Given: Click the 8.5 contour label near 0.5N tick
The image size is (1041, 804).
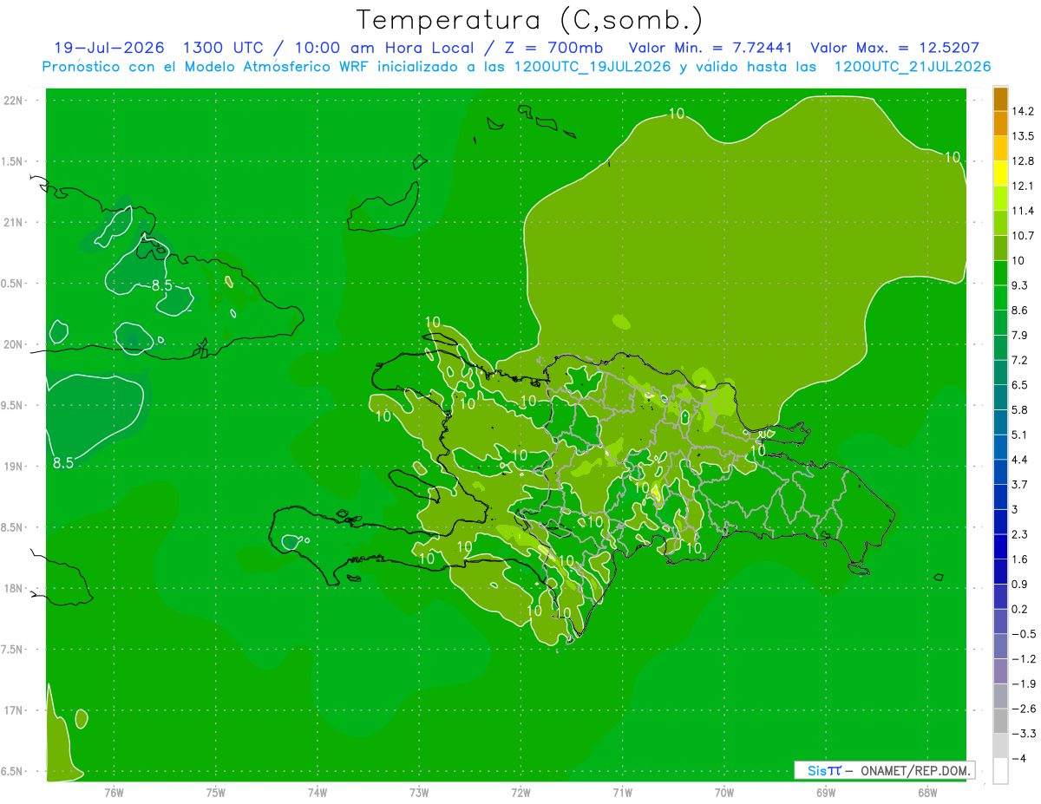Looking at the screenshot, I should (x=162, y=284).
